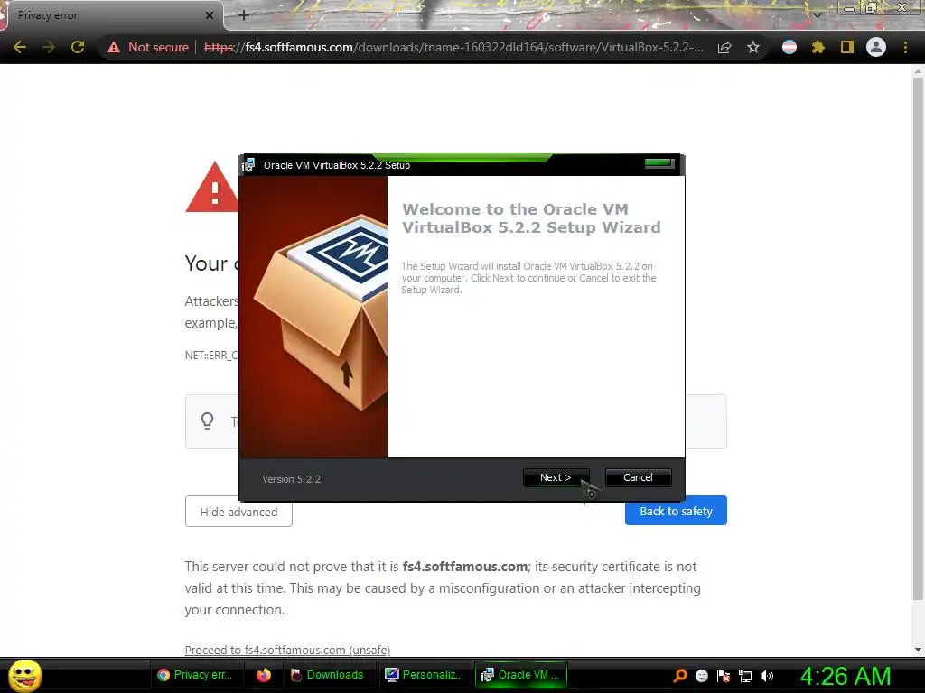Open the Extensions puzzle piece menu

click(818, 47)
